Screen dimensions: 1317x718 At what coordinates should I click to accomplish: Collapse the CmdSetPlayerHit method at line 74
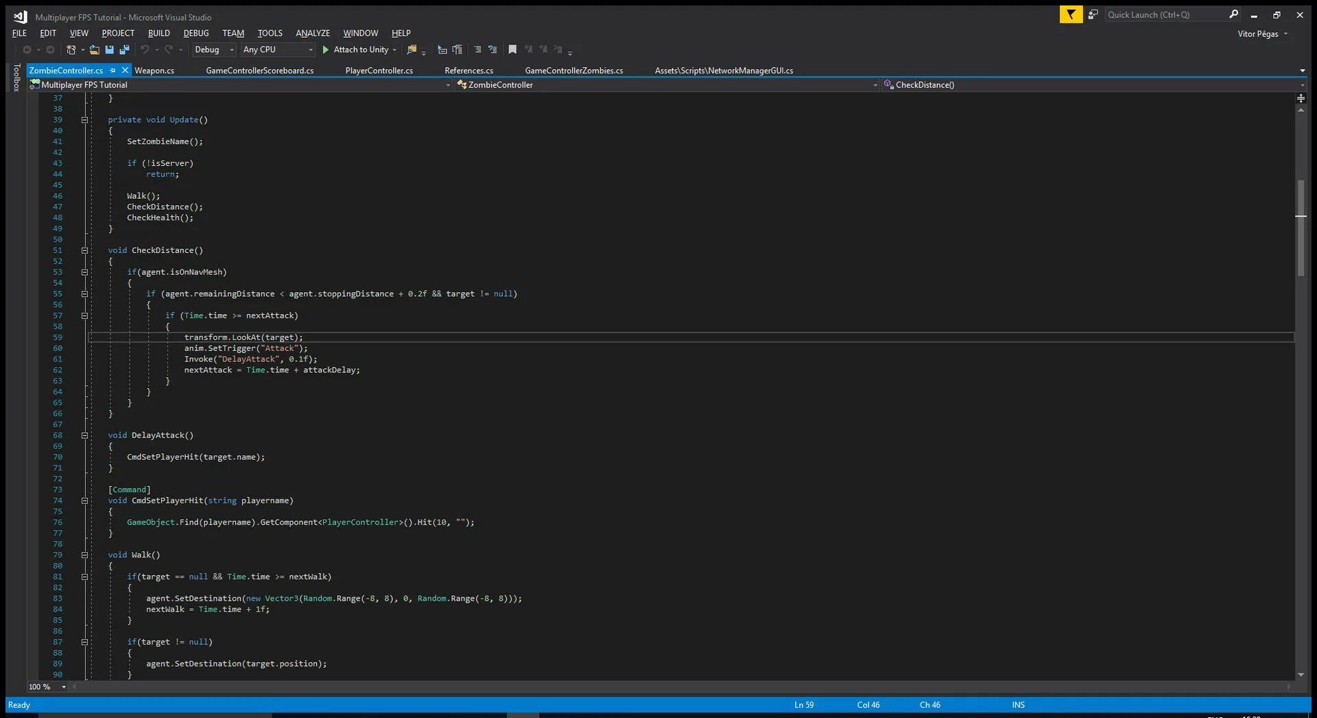85,501
